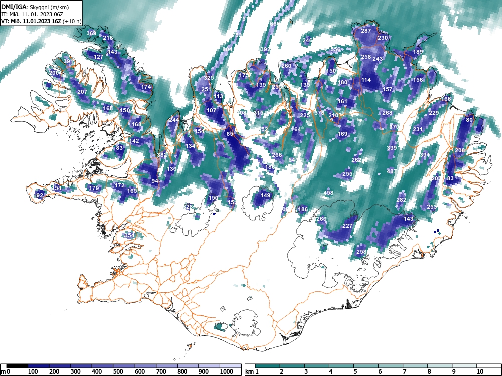Click the DMI/IGA Skyggni (m/km) title
The width and height of the screenshot is (502, 376).
(35, 7)
